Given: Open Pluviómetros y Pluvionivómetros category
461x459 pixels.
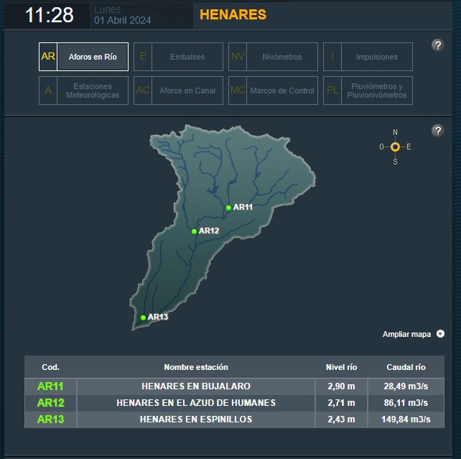Looking at the screenshot, I should [x=368, y=91].
